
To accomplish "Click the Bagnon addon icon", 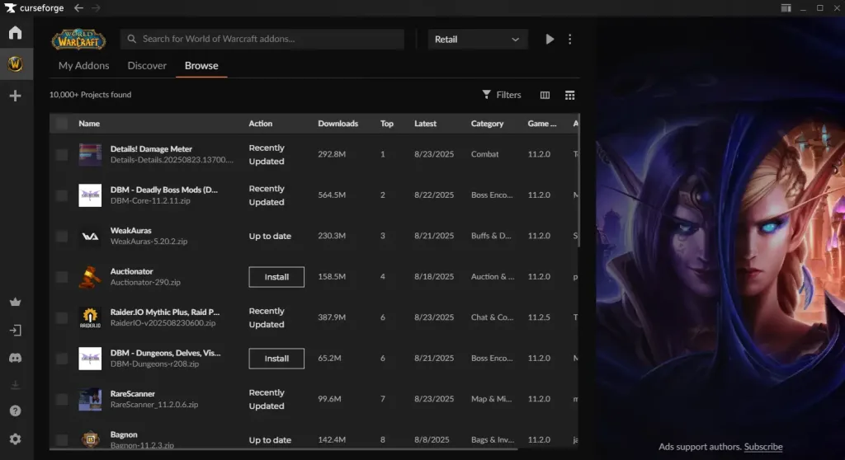I will click(x=90, y=439).
